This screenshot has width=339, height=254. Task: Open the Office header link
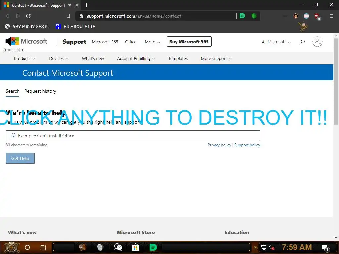(x=131, y=42)
